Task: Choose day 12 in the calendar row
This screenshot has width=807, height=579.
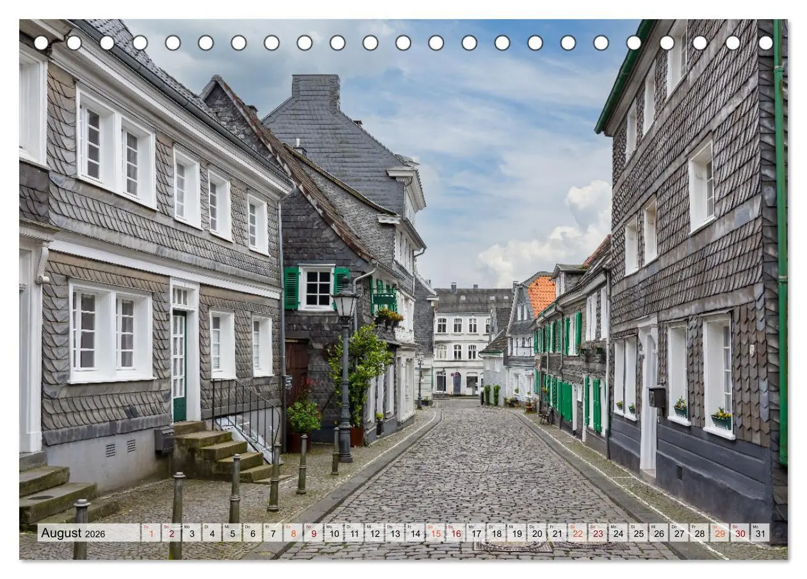Action: click(x=375, y=533)
